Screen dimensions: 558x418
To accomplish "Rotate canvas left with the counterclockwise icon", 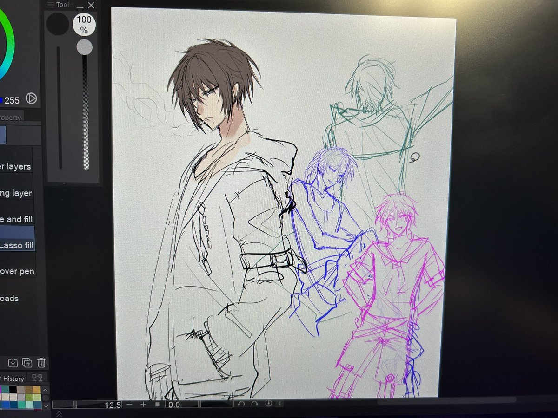I will coord(241,404).
